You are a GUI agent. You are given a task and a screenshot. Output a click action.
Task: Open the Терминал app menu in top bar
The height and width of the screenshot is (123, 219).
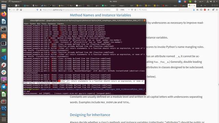pyautogui.click(x=15, y=1)
